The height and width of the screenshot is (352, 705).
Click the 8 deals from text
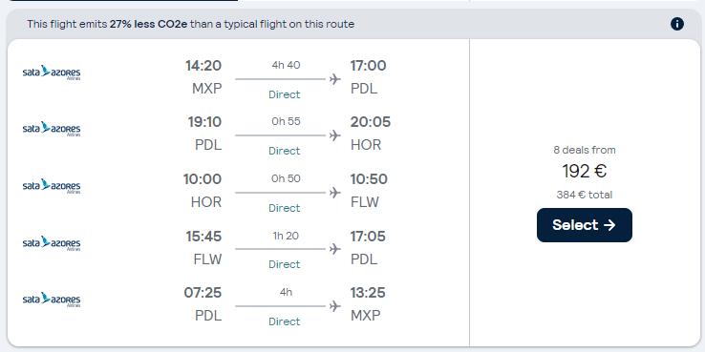pos(584,150)
